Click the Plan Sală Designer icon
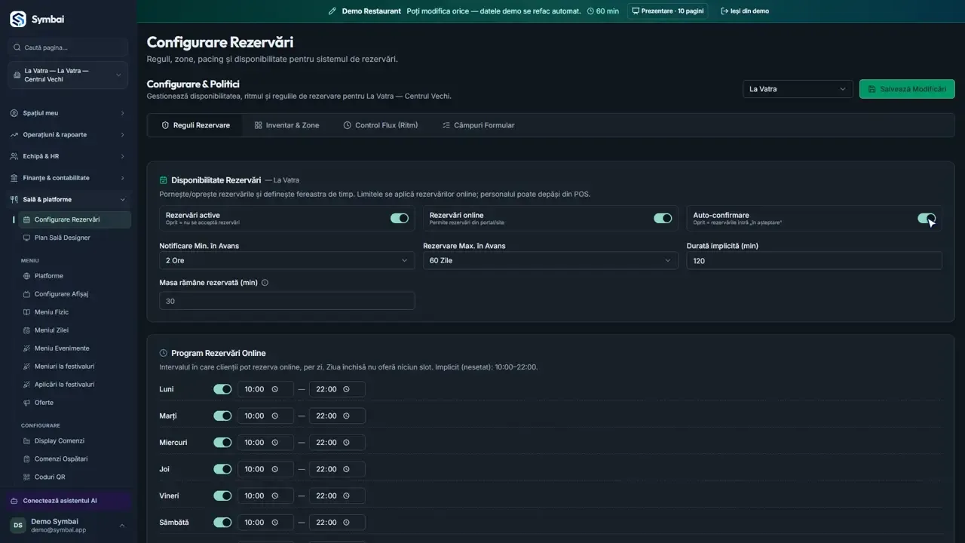The width and height of the screenshot is (965, 543). click(27, 238)
